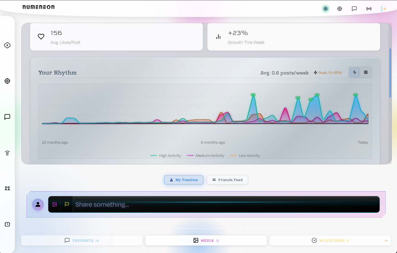This screenshot has width=397, height=253.
Task: Open the broadcast signal icon in header
Action: (369, 9)
